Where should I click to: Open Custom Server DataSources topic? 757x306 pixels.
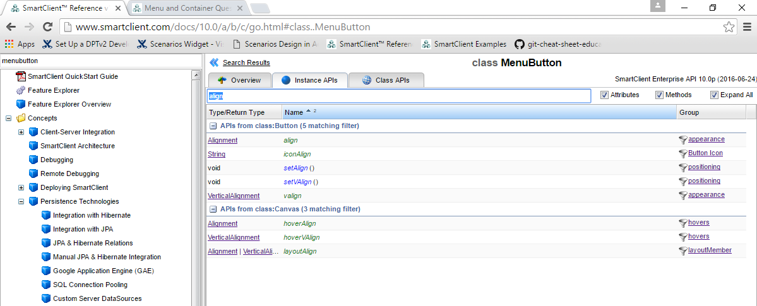(x=97, y=299)
